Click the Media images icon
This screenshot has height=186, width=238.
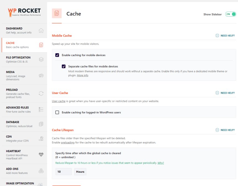(x=41, y=75)
